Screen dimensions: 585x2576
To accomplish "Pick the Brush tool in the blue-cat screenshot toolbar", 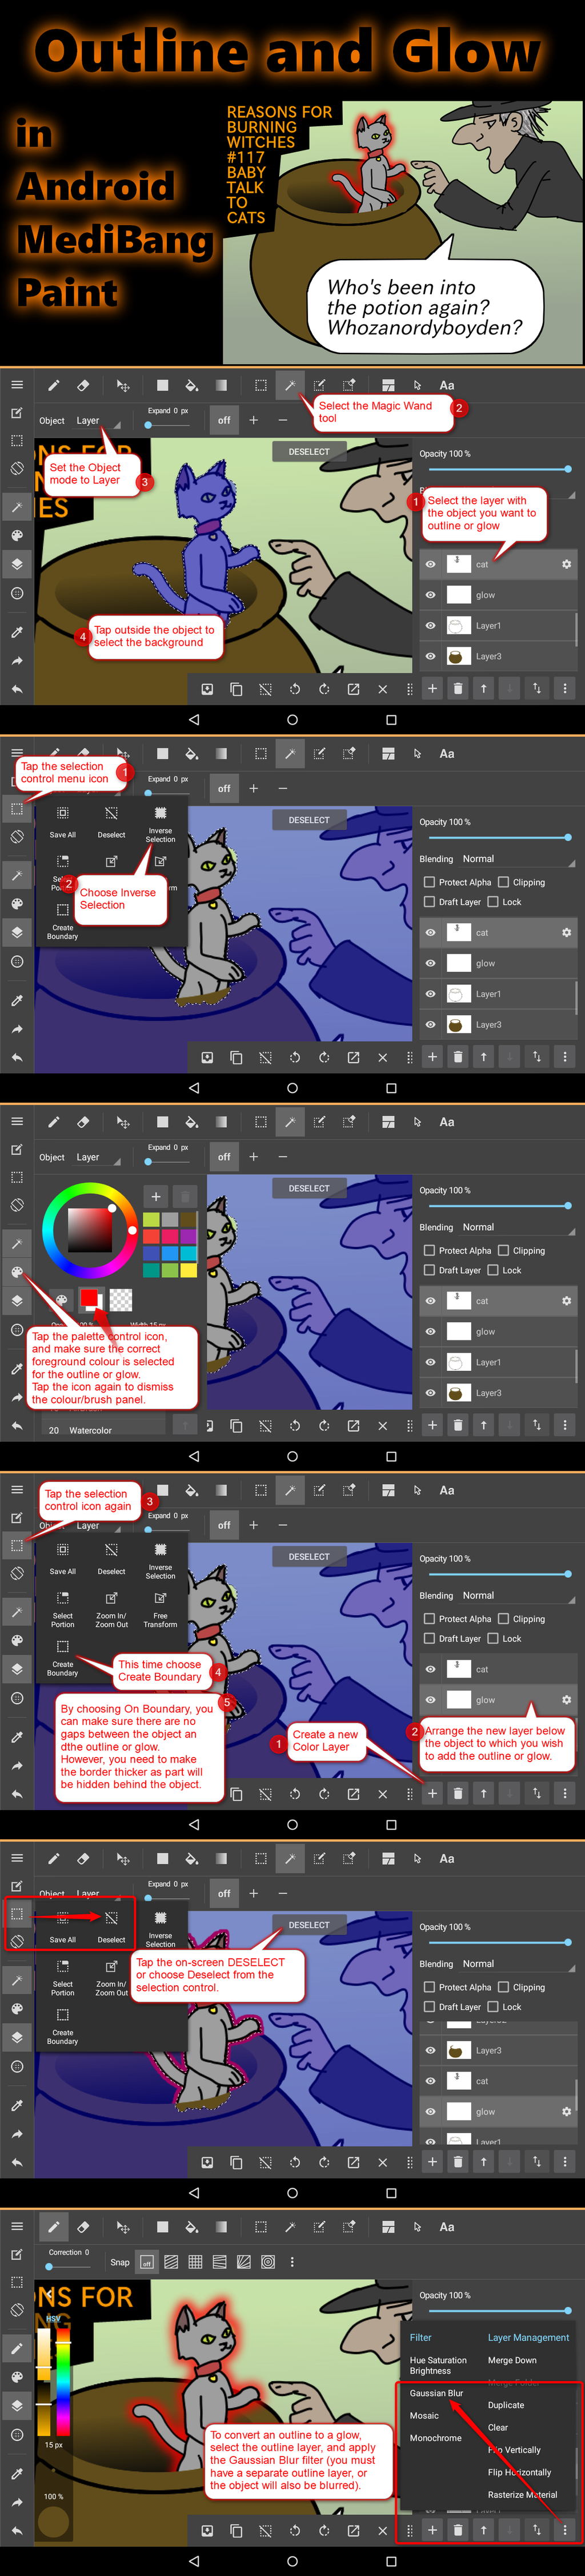I will click(x=54, y=385).
